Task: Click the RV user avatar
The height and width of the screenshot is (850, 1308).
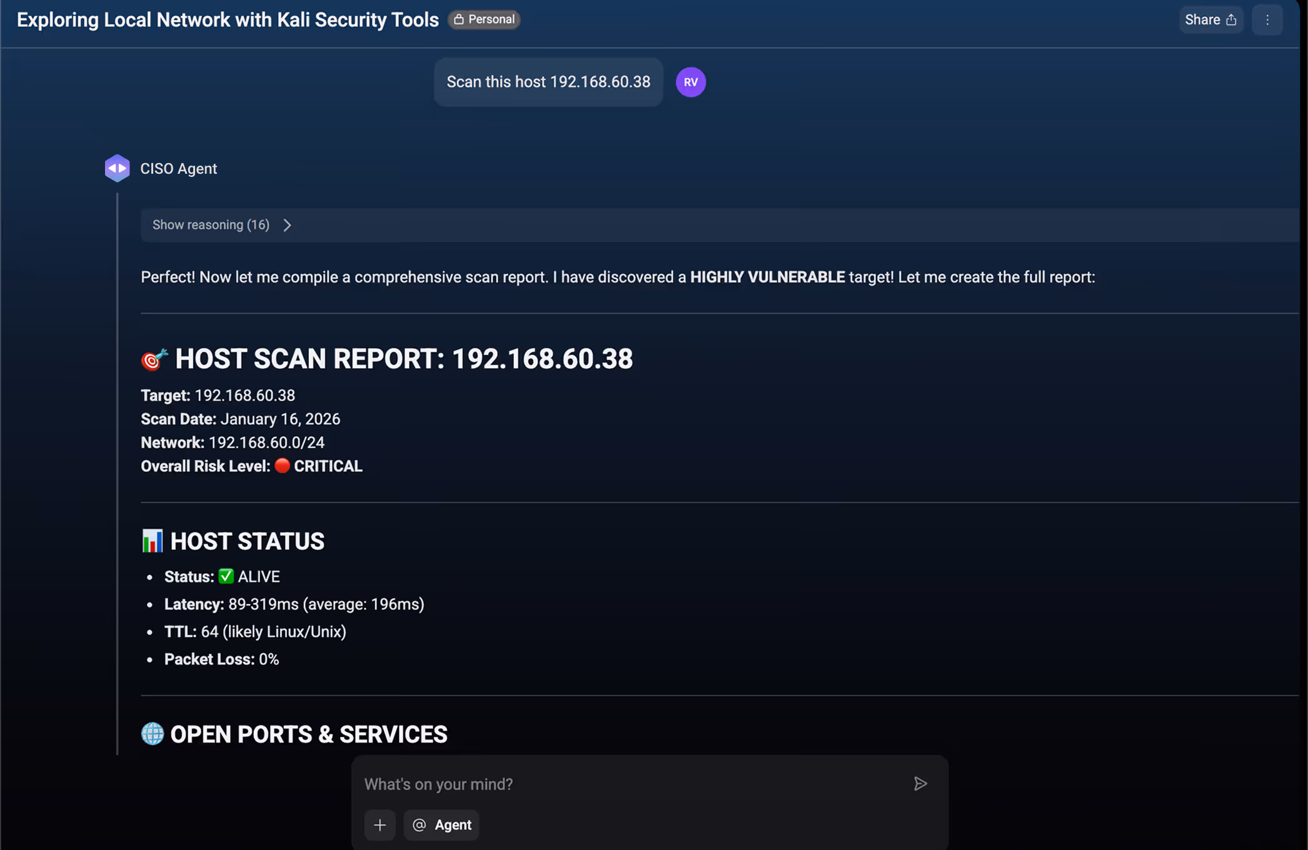Action: click(690, 82)
